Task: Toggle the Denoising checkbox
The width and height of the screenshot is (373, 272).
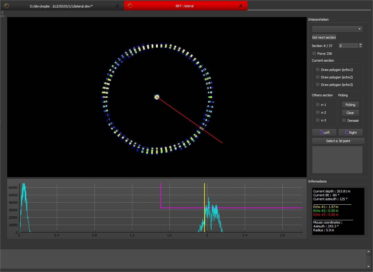Action: [x=344, y=121]
